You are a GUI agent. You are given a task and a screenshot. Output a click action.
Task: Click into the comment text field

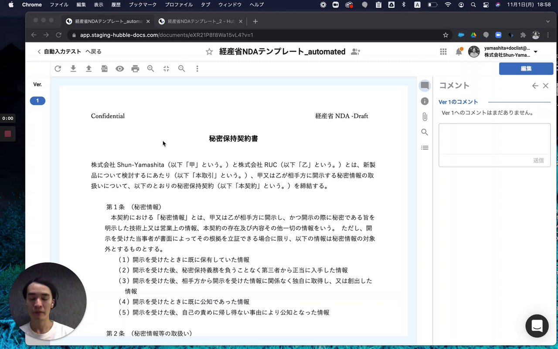coord(494,139)
